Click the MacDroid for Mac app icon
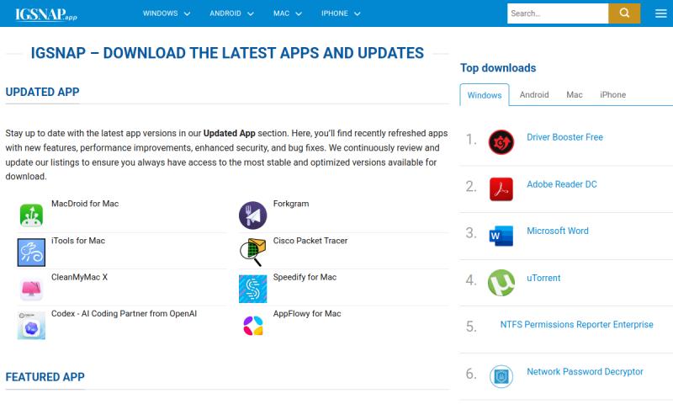The width and height of the screenshot is (673, 404). coord(31,215)
